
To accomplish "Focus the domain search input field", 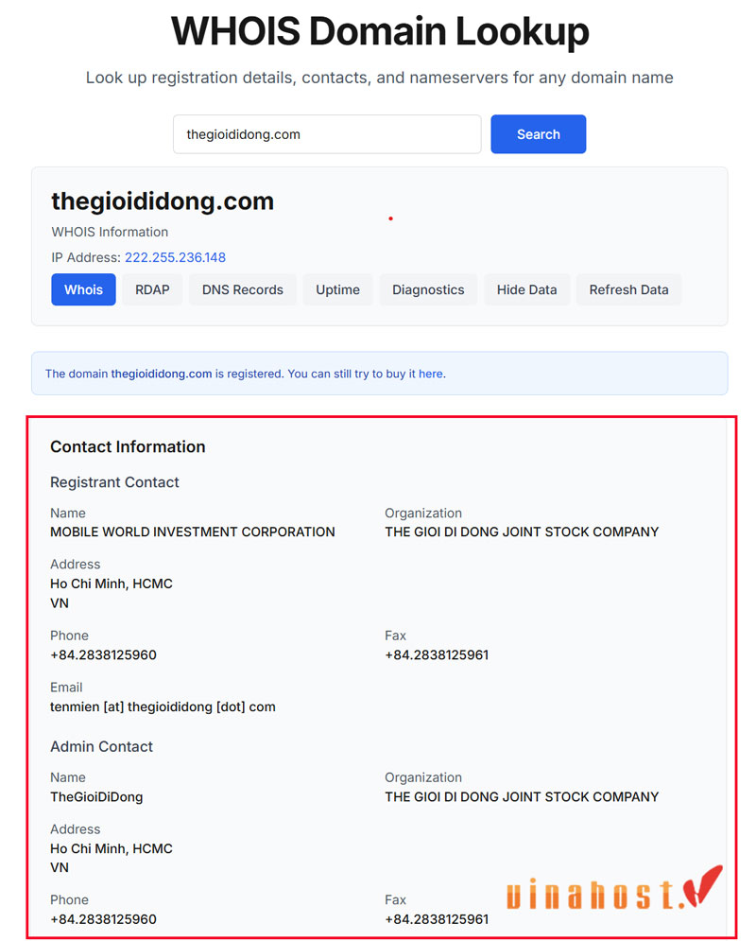I will point(327,134).
